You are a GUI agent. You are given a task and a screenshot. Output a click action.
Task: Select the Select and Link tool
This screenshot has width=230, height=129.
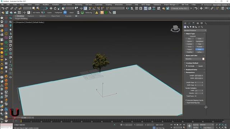pyautogui.click(x=12, y=8)
